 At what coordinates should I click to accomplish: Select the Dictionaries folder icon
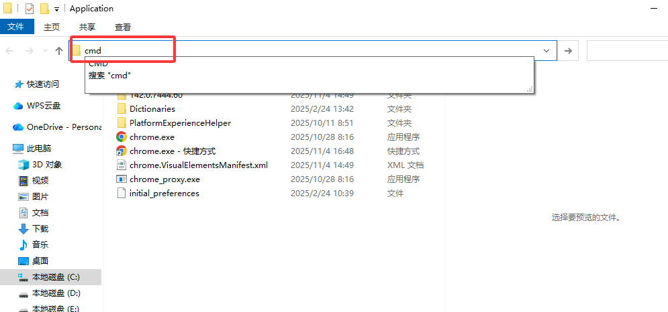tap(122, 109)
